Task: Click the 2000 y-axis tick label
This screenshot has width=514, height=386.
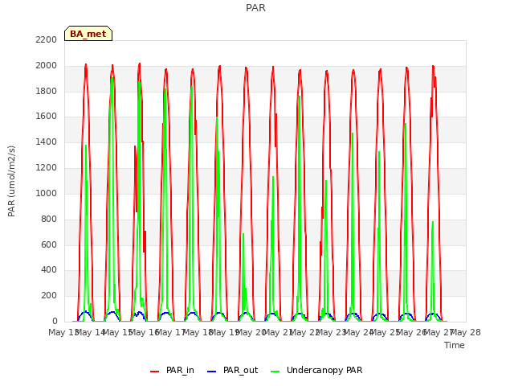Action: [47, 65]
